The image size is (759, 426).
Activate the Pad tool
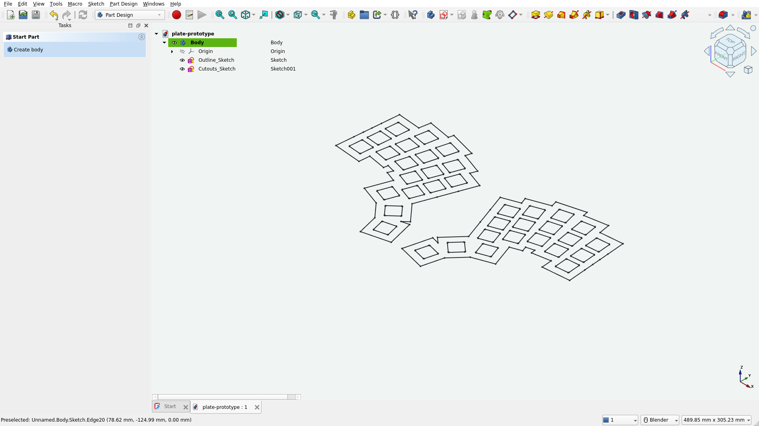tap(535, 15)
